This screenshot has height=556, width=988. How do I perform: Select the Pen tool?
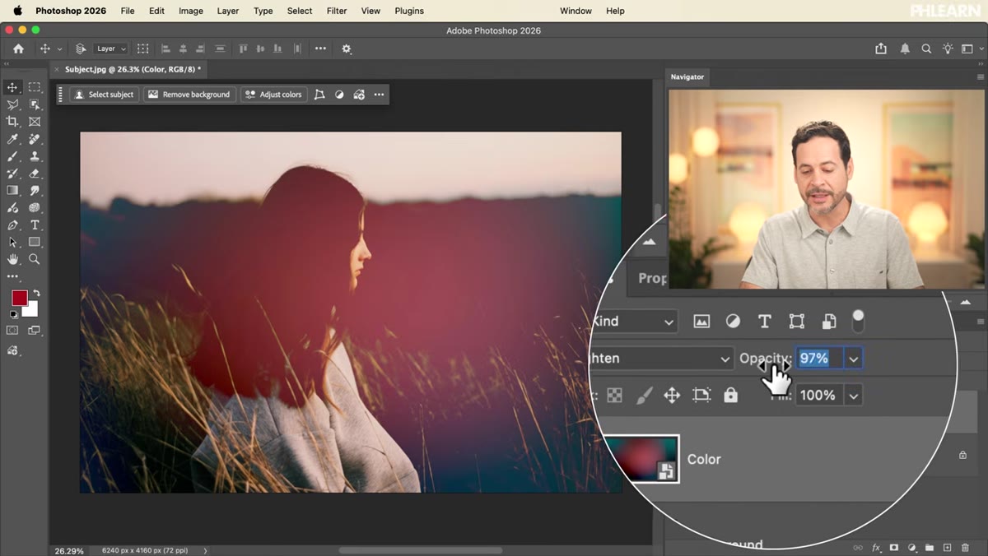(12, 225)
